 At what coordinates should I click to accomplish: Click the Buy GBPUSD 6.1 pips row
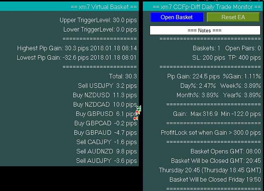106,114
